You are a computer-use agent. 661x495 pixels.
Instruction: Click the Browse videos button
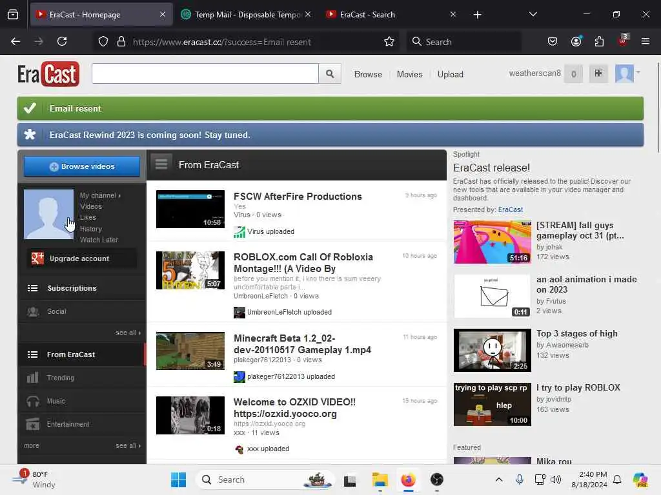tap(82, 166)
